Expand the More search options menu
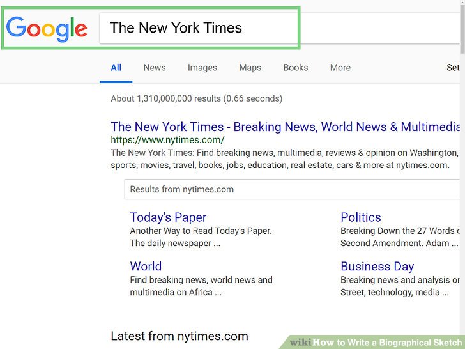Viewport: 465px width, 349px height. pos(340,68)
